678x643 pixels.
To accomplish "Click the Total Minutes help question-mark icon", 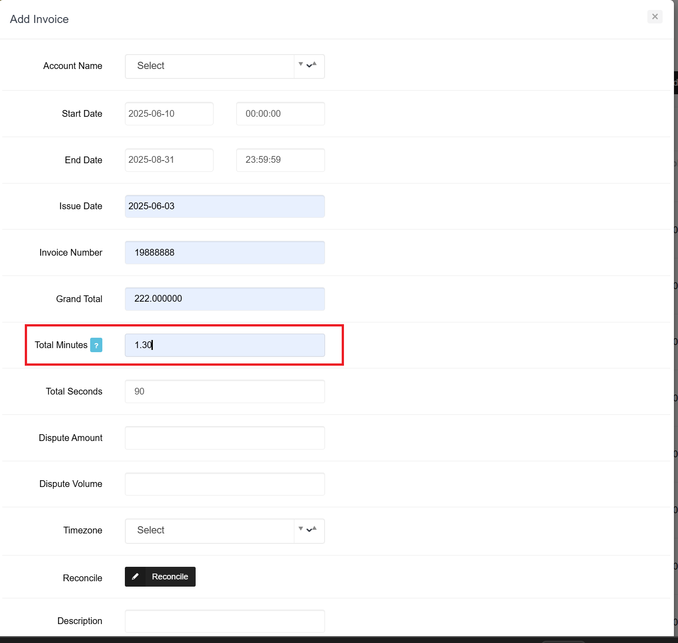I will click(96, 345).
